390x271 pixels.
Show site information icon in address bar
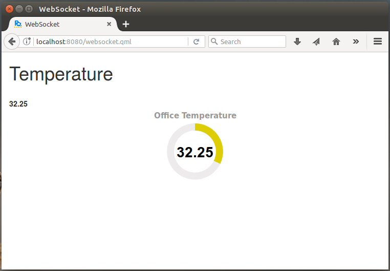click(27, 41)
